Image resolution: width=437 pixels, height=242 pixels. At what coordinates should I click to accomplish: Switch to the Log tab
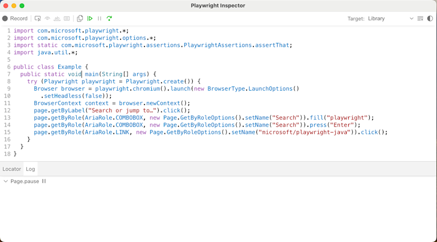point(30,169)
